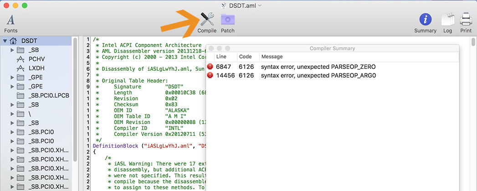Screen dimensions: 477x191
Task: Expand the first _SB folder
Action: click(x=12, y=50)
